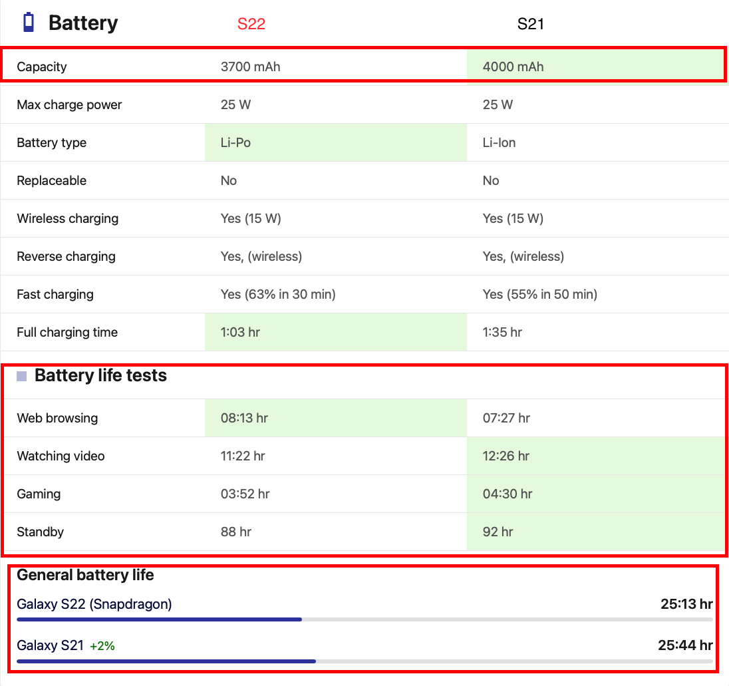Open the Galaxy S22 (Snapdragon) link

[94, 604]
